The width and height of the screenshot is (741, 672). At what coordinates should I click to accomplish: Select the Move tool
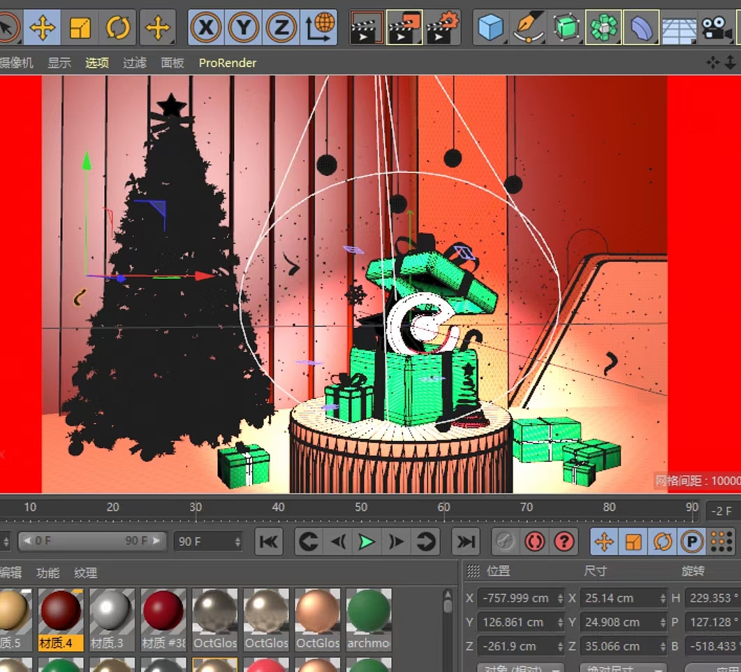(42, 27)
